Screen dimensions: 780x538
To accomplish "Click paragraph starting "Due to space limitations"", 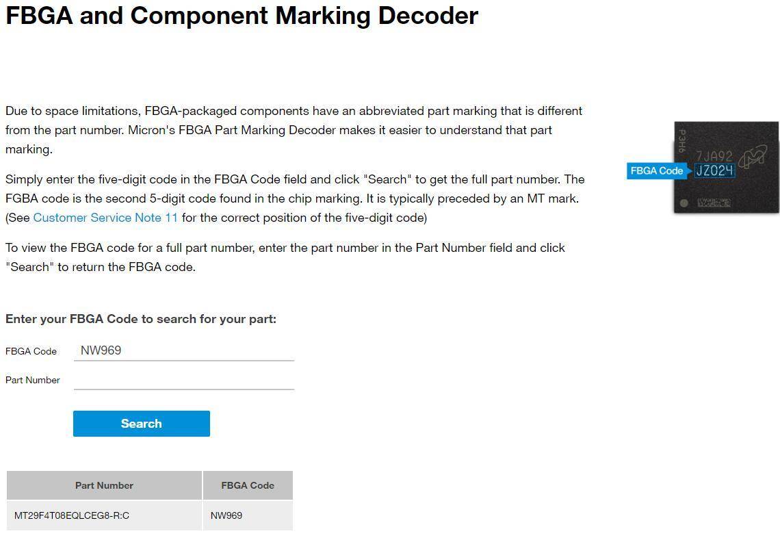I will 294,130.
